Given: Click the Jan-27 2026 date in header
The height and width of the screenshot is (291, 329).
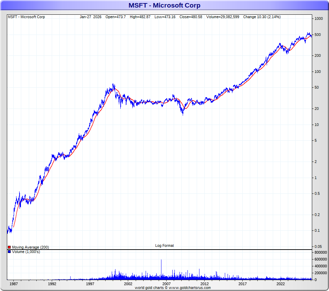Looking at the screenshot, I should [90, 17].
